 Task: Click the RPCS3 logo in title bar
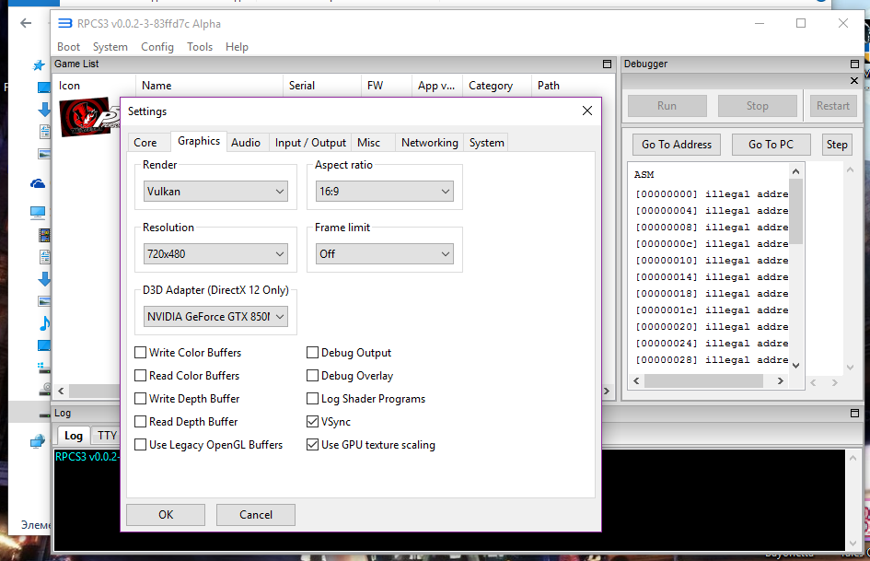point(65,24)
